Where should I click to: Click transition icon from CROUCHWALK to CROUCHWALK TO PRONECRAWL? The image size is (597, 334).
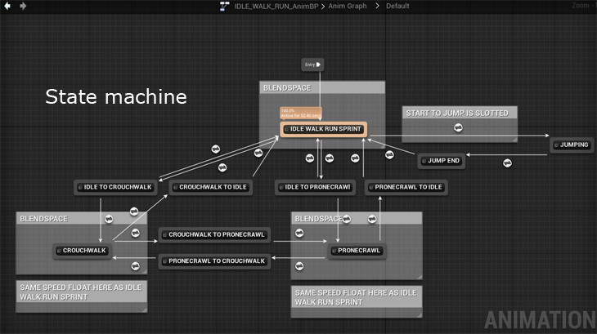tap(136, 233)
